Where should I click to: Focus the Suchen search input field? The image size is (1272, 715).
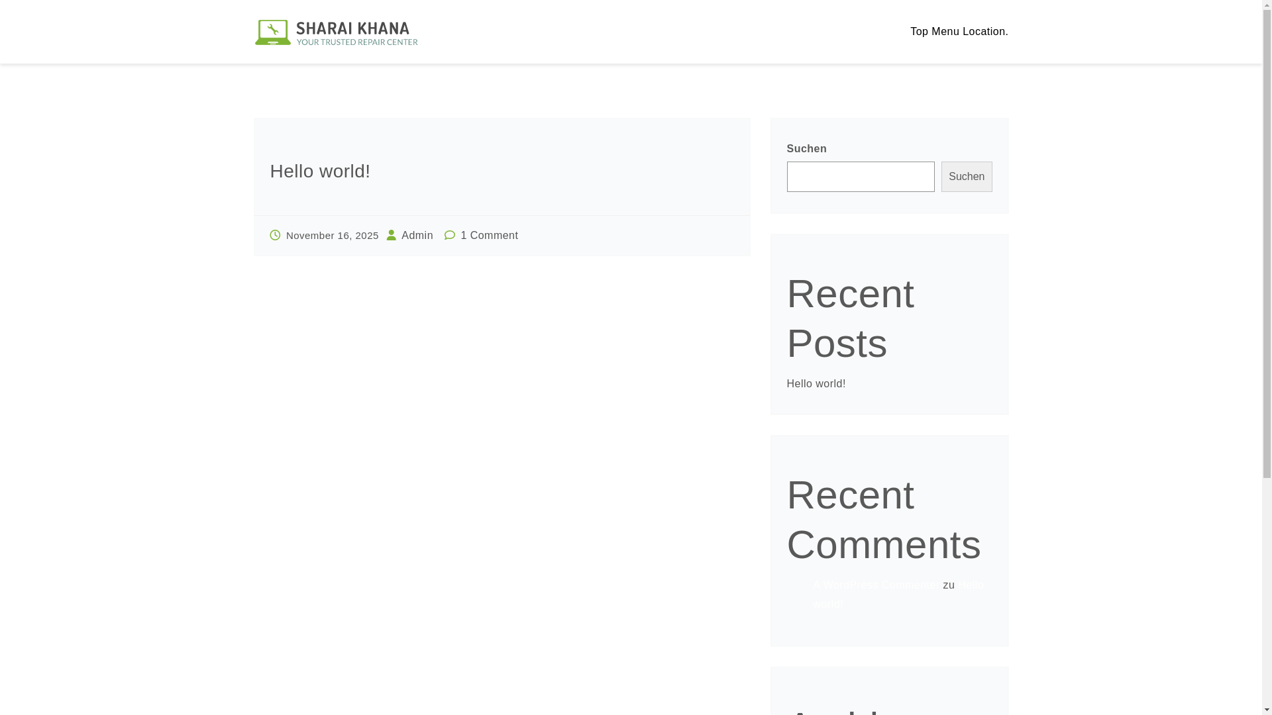[860, 177]
